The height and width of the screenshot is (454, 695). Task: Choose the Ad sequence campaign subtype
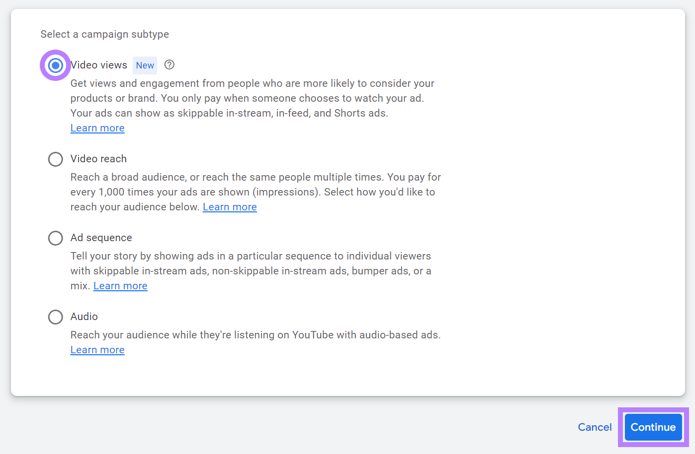tap(55, 238)
